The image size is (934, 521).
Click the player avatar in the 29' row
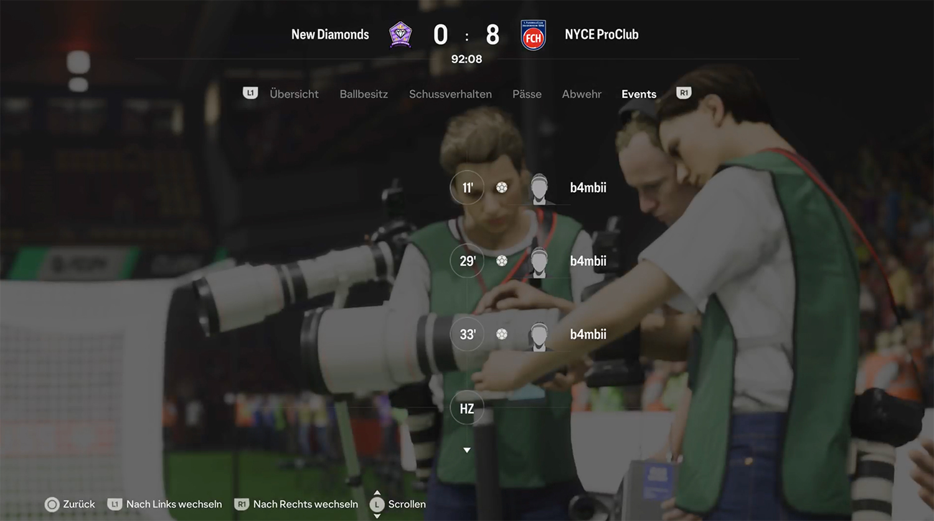click(x=539, y=262)
